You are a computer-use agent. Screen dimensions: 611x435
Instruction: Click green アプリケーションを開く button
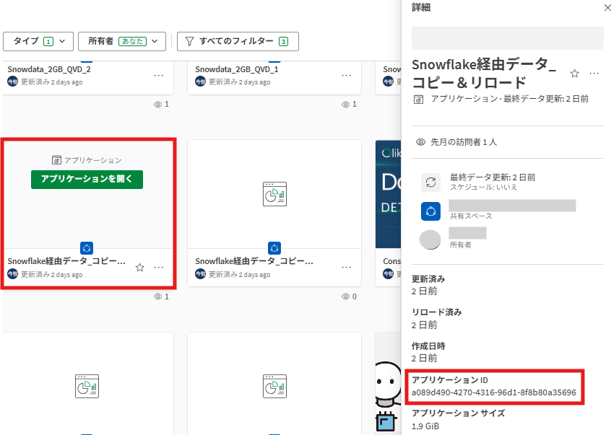click(87, 180)
